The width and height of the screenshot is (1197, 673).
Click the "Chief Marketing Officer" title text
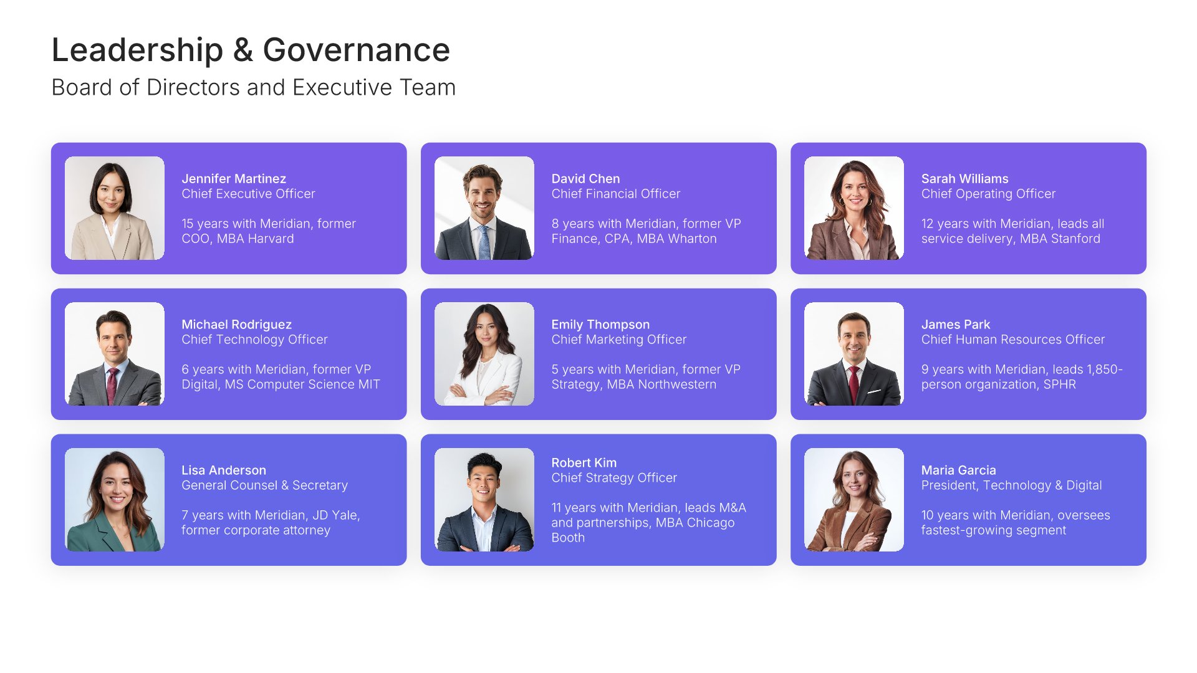point(619,340)
